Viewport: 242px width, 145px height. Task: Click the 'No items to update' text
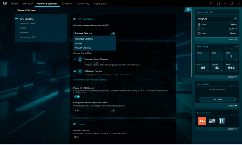(x=217, y=89)
